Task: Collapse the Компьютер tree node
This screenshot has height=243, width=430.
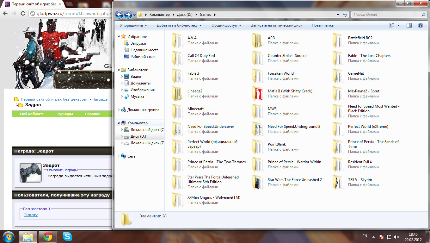Action: tap(119, 123)
